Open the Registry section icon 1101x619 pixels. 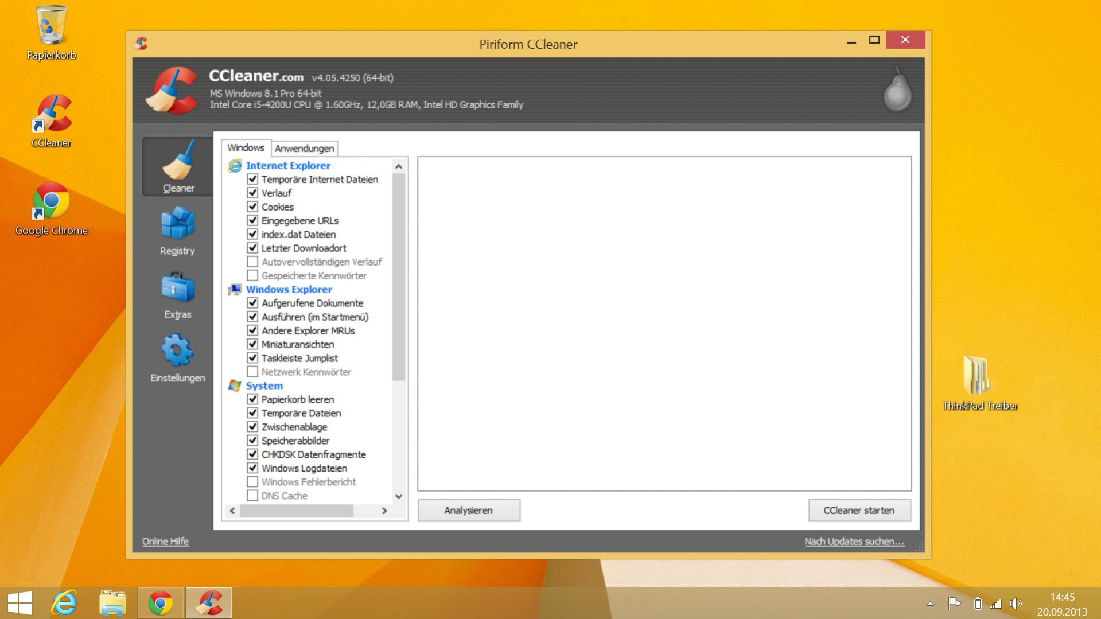[x=178, y=223]
